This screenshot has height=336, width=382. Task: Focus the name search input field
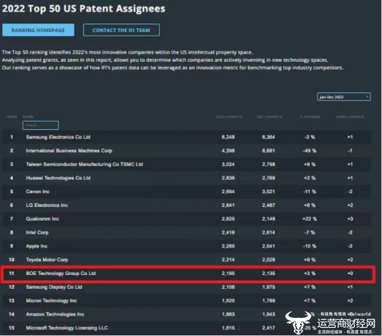[40, 125]
